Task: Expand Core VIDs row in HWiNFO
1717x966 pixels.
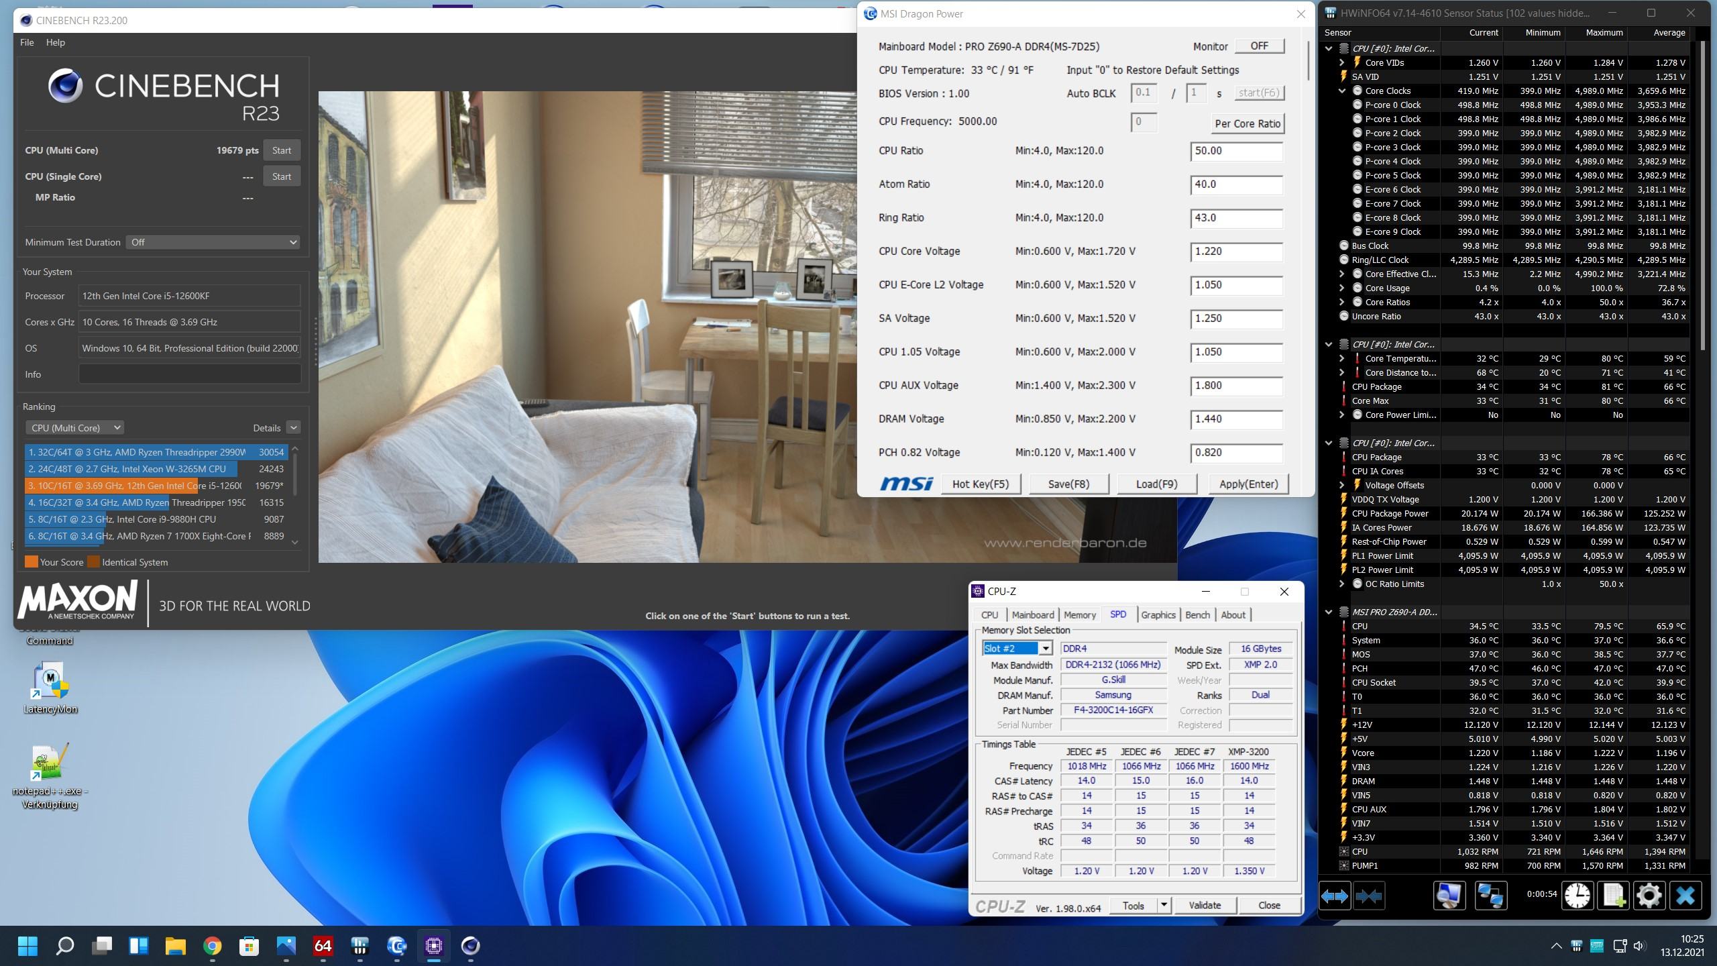Action: pyautogui.click(x=1342, y=62)
